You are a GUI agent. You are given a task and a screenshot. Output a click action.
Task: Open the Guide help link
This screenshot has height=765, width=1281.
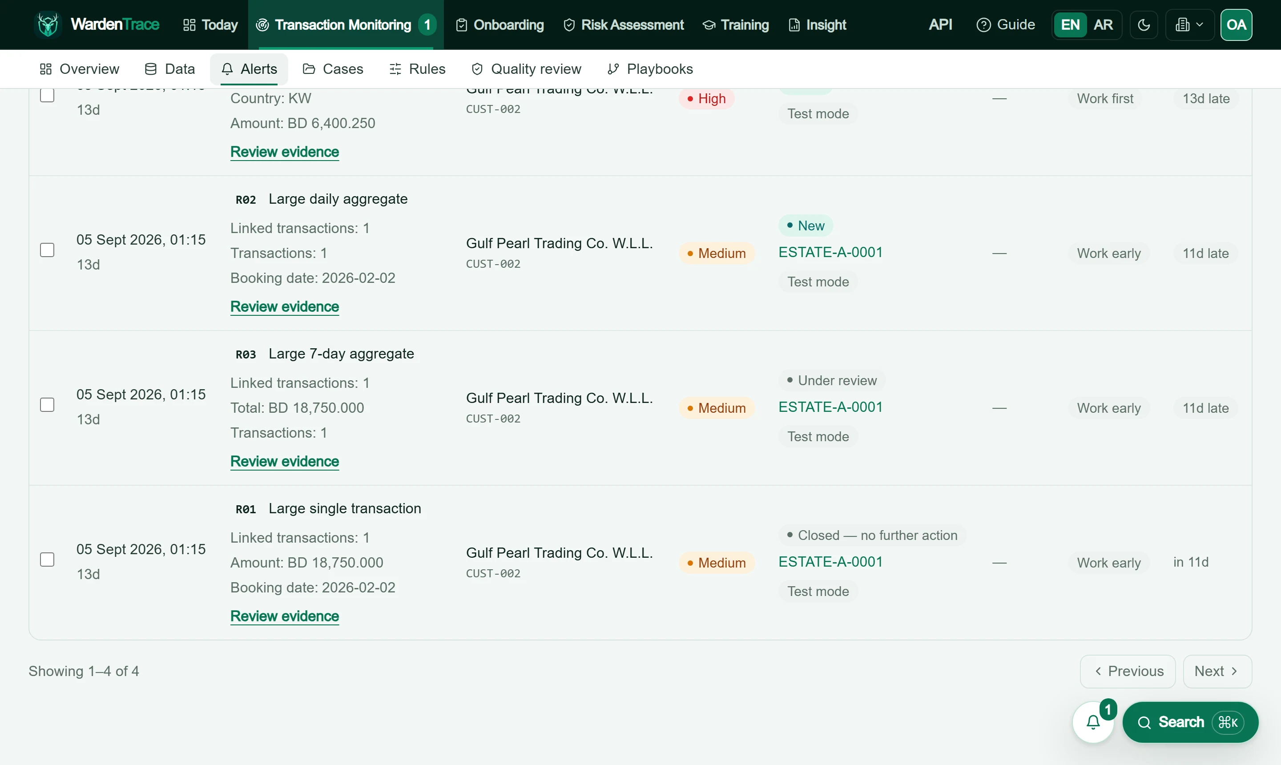pyautogui.click(x=1005, y=24)
